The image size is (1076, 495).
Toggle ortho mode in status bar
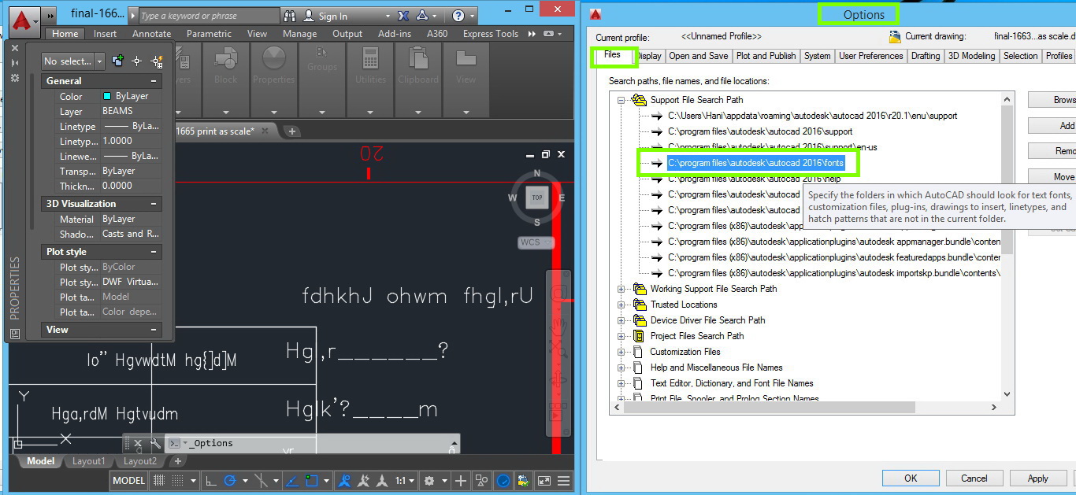point(210,481)
